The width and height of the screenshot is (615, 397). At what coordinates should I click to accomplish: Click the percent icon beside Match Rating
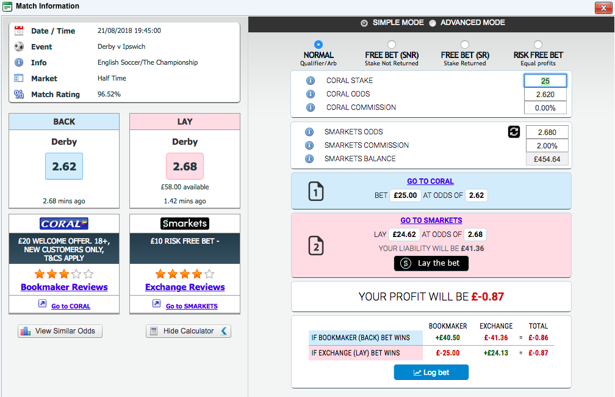click(x=19, y=94)
